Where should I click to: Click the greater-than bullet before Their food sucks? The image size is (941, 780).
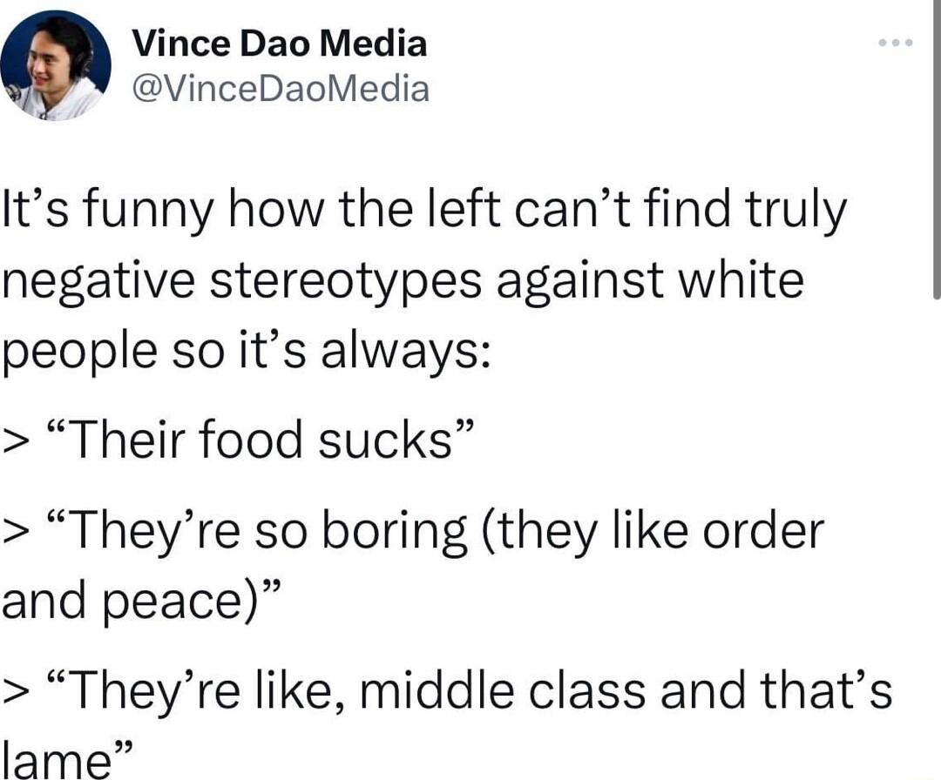[14, 440]
